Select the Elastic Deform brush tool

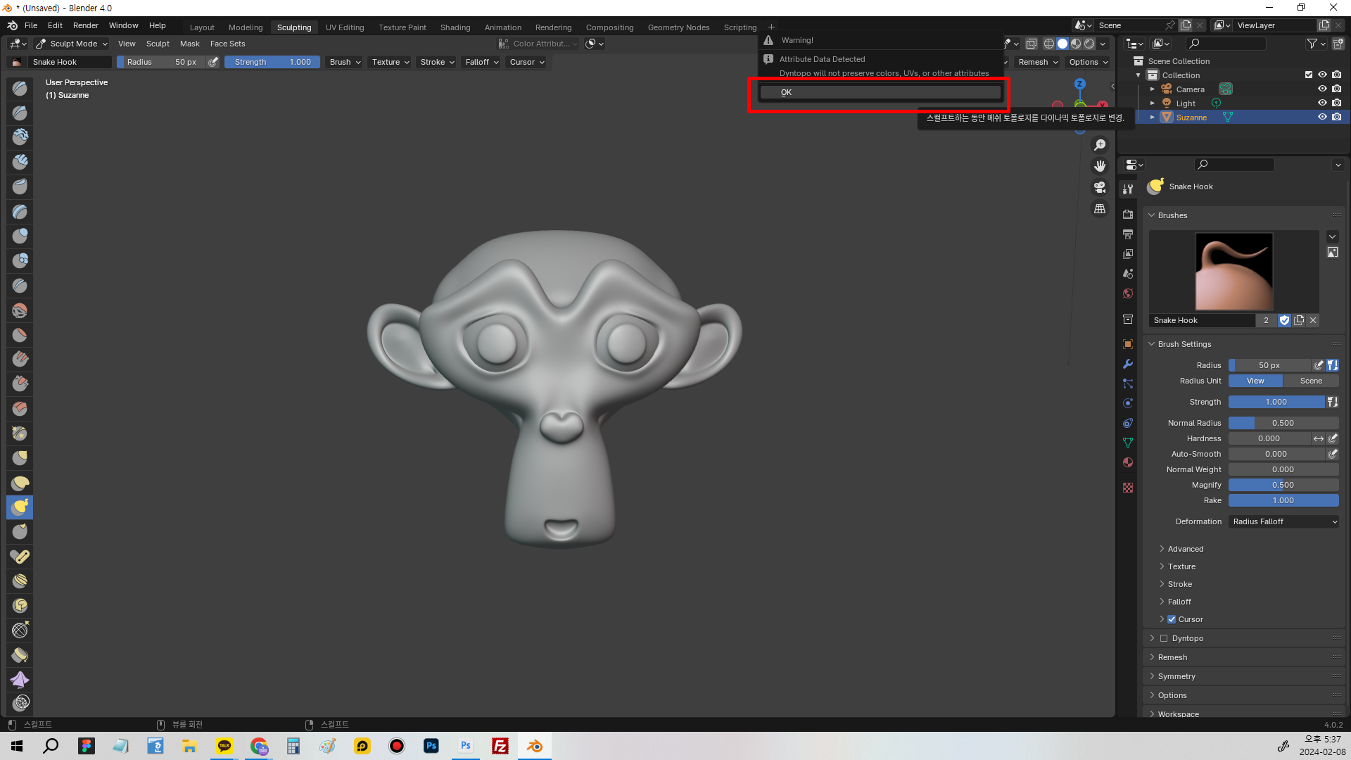20,483
